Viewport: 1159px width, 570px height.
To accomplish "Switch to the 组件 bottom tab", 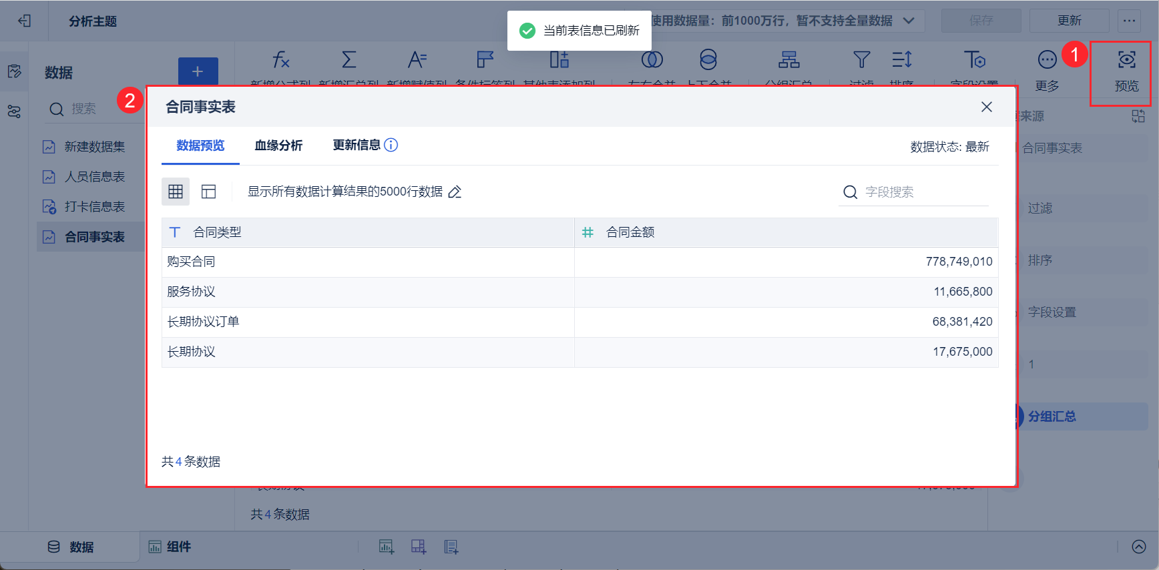I will click(x=170, y=547).
